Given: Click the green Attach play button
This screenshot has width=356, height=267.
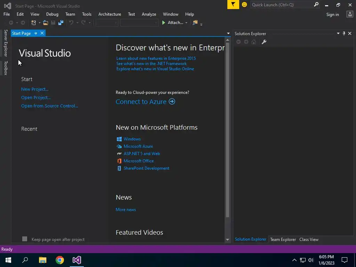Looking at the screenshot, I should (163, 23).
